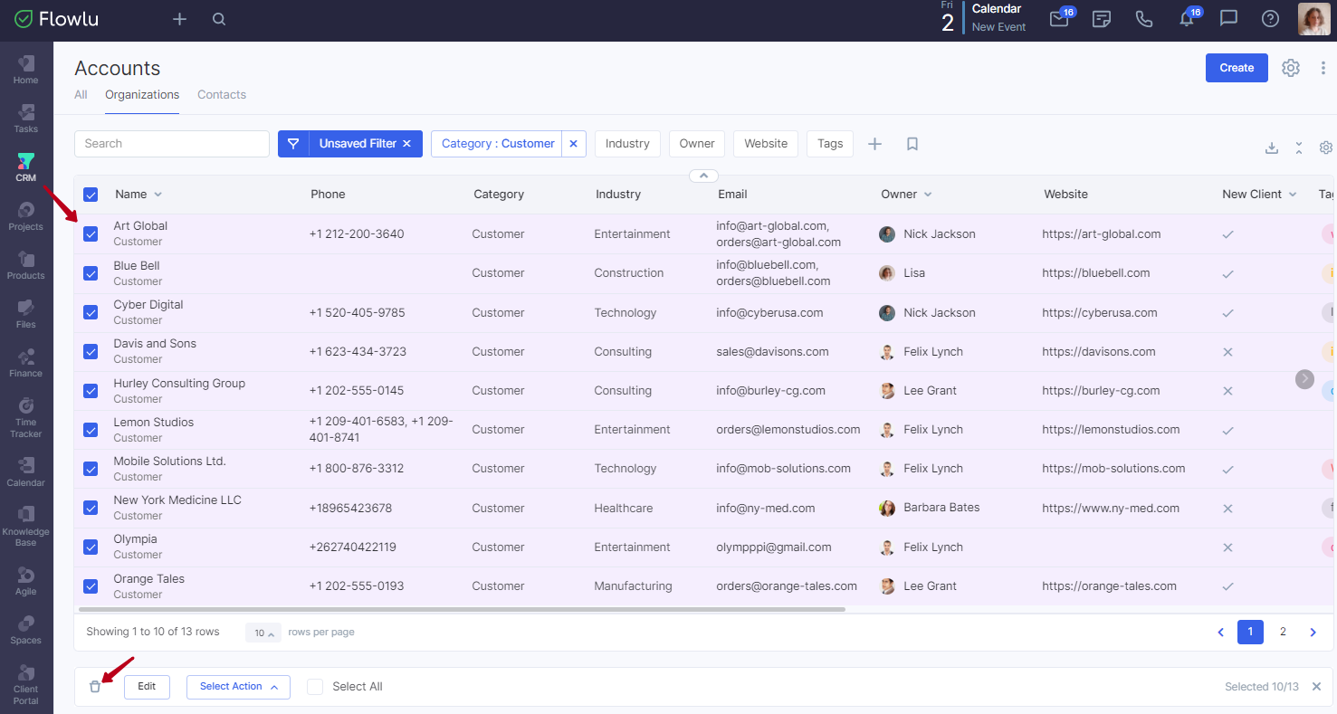Image resolution: width=1337 pixels, height=714 pixels.
Task: Uncheck Hurley Consulting Group checkbox
Action: tap(91, 391)
